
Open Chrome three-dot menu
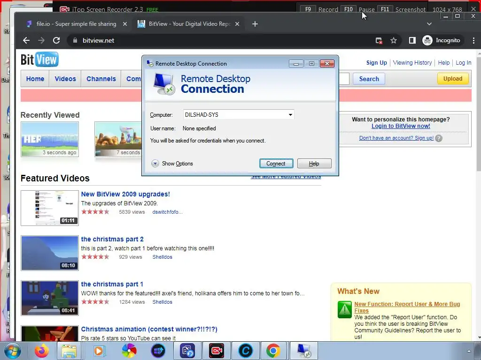pyautogui.click(x=473, y=40)
